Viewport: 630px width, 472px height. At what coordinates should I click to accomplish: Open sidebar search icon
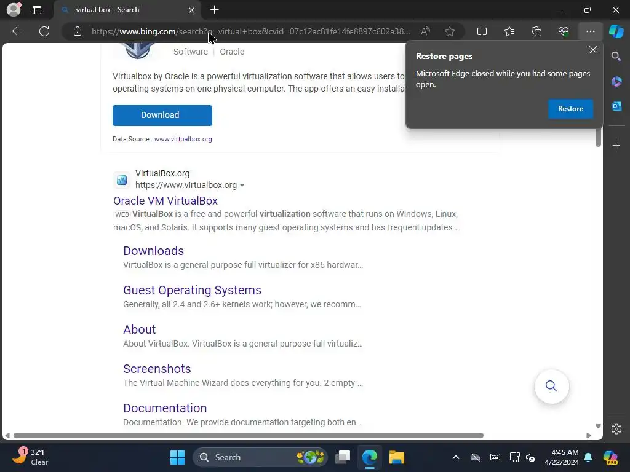tap(616, 57)
